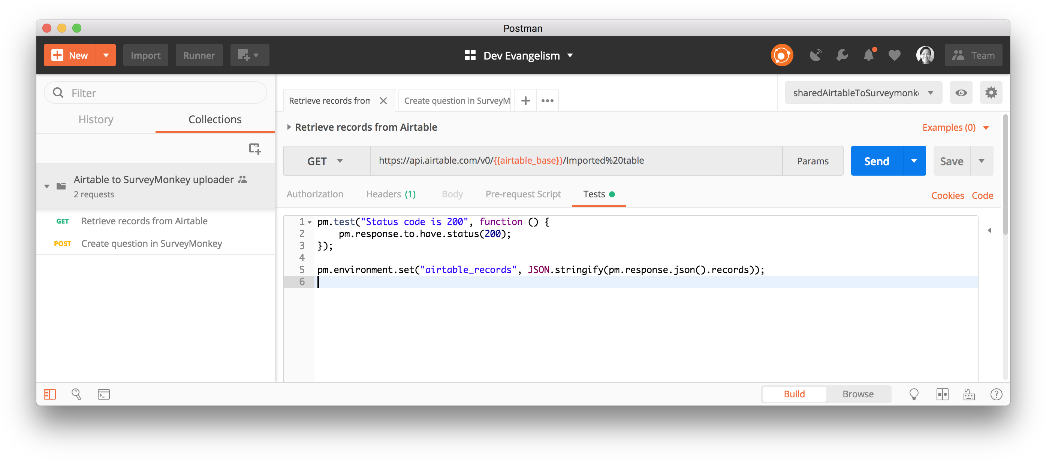Open the Pre-request Script tab
Screen dimensions: 1046x461
click(x=523, y=194)
